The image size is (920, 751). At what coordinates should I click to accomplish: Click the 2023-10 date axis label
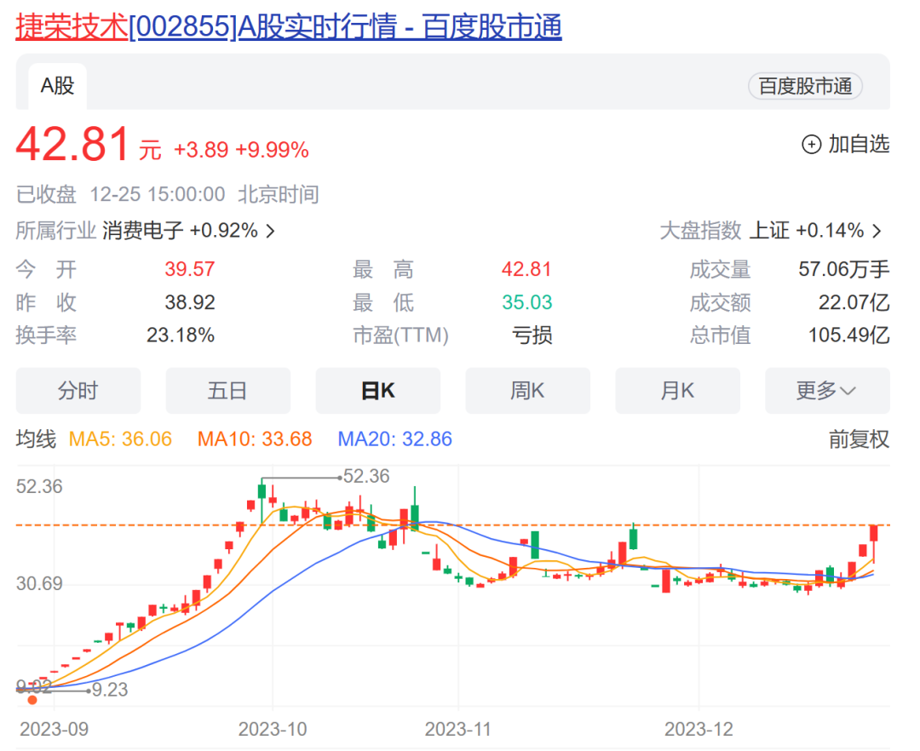pyautogui.click(x=273, y=730)
